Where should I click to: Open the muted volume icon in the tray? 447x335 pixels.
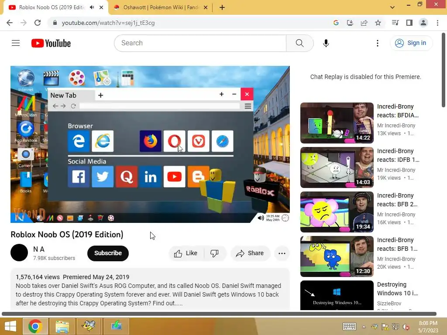(406, 327)
